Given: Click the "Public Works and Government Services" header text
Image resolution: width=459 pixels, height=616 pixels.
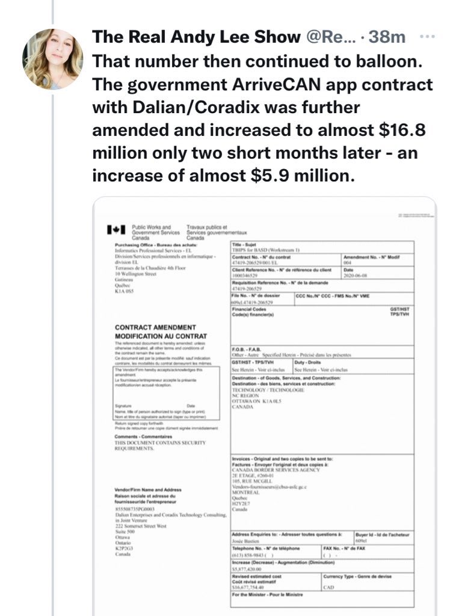Looking at the screenshot, I should (155, 232).
